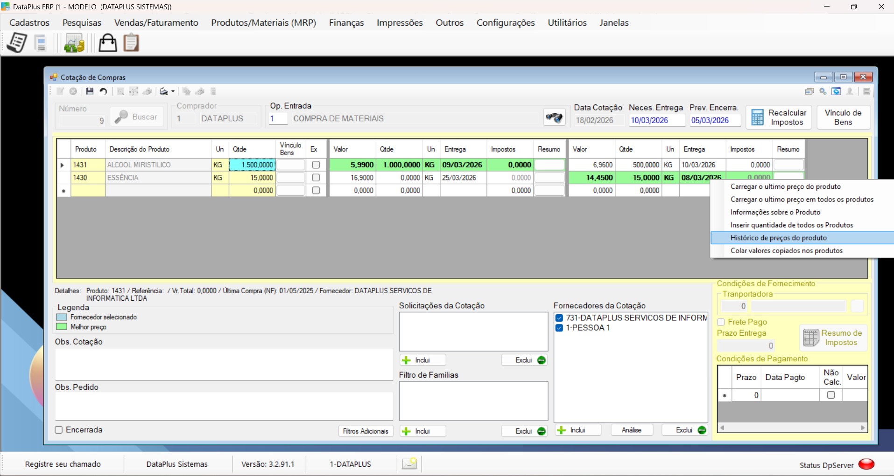Click Registre seu chamado in status bar
The image size is (894, 476).
pos(63,464)
